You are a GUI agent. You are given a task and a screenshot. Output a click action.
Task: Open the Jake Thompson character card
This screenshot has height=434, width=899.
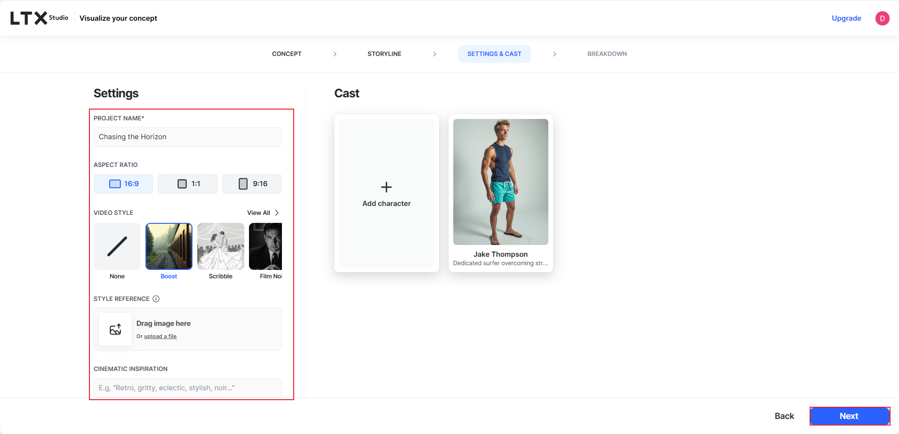(x=501, y=193)
